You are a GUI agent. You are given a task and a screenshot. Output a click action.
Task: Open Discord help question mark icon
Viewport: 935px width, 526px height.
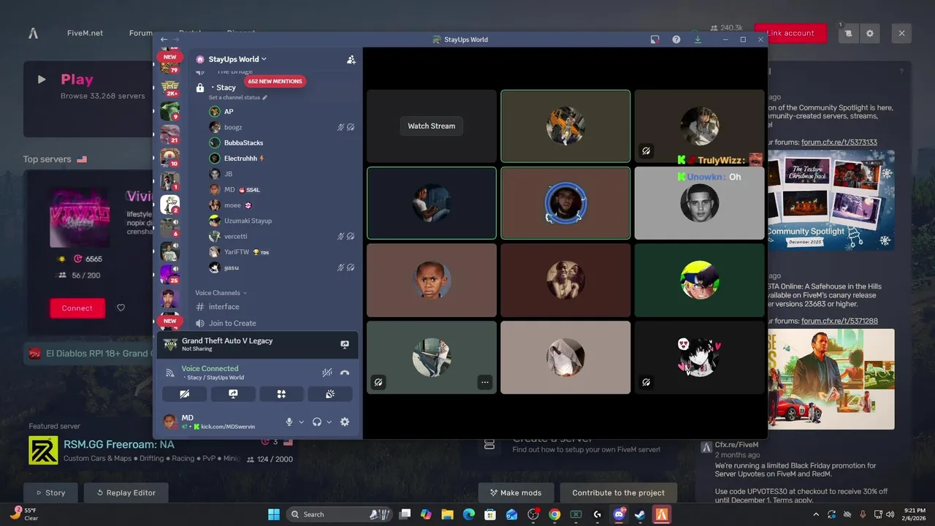(x=676, y=39)
